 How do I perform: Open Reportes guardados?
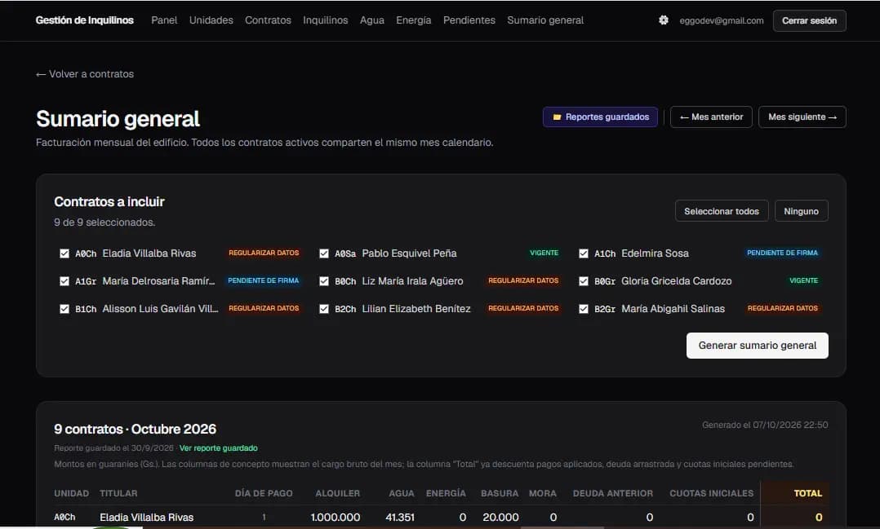point(600,117)
